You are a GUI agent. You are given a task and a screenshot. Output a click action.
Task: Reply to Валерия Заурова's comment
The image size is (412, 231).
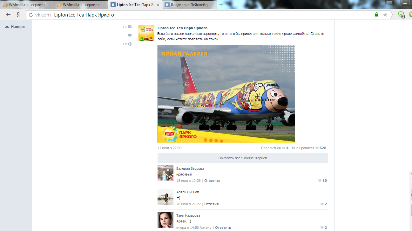coord(212,181)
